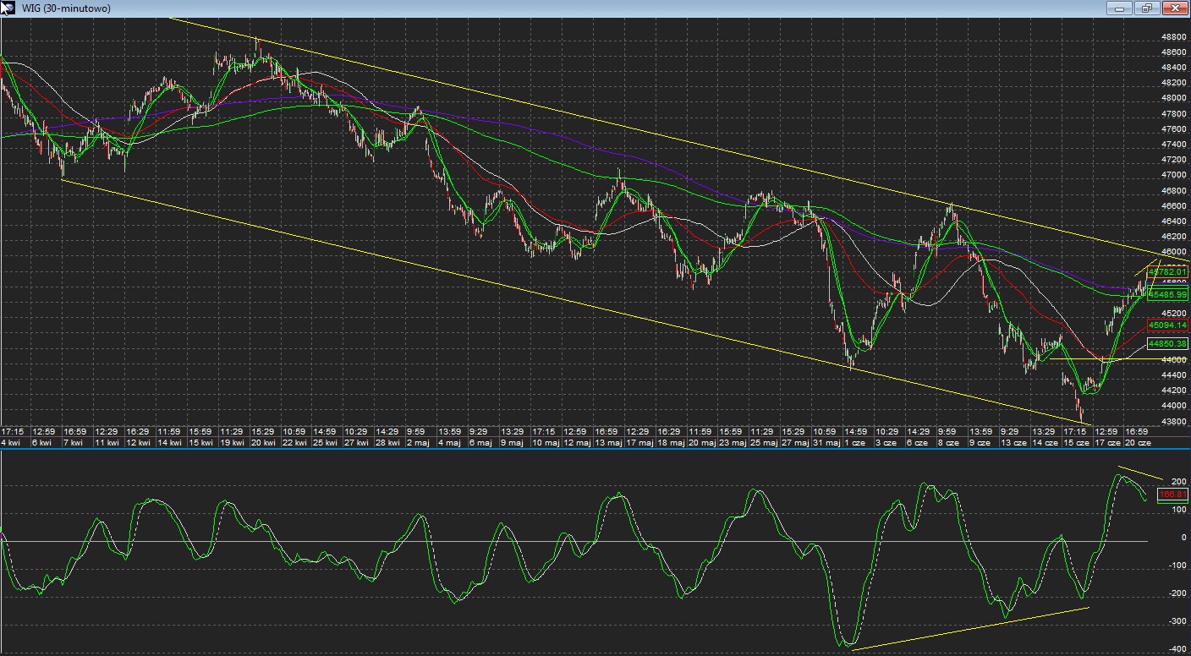Select the green 45485.99 moving average label
Viewport: 1191px width, 656px height.
tap(1168, 294)
